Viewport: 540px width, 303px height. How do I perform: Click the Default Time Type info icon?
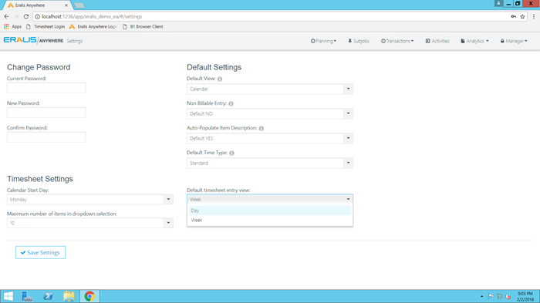(x=231, y=153)
